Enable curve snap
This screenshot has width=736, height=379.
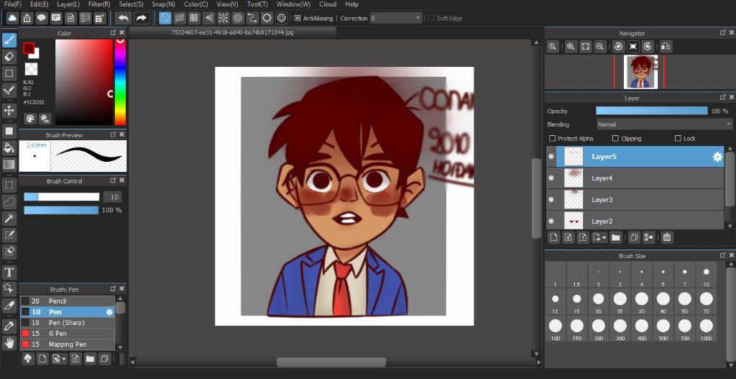pyautogui.click(x=252, y=18)
